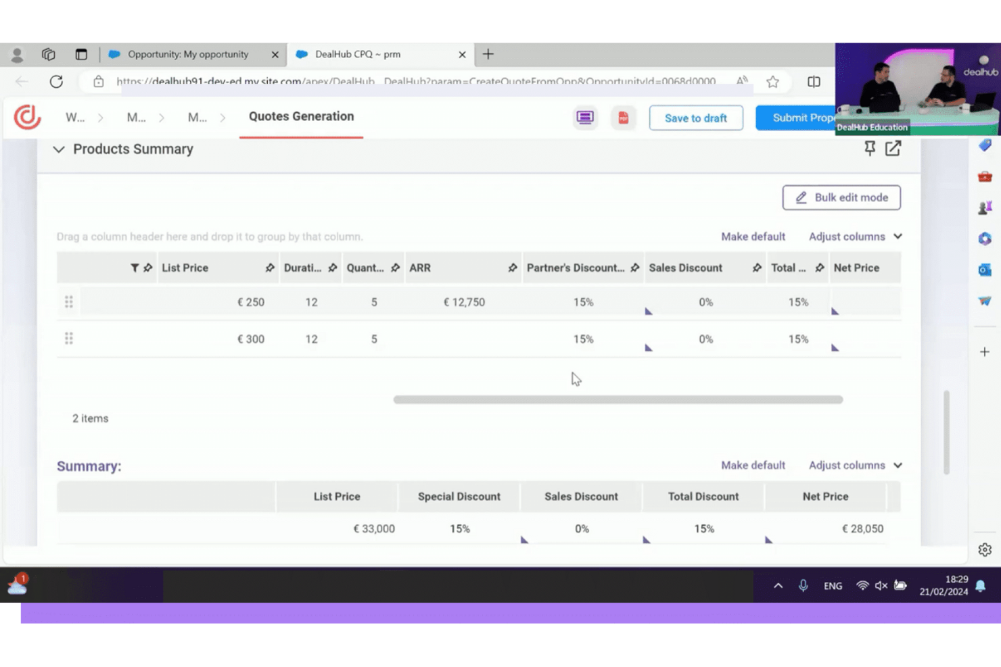Open the sidebar settings gear
This screenshot has height=667, width=1001.
(985, 549)
